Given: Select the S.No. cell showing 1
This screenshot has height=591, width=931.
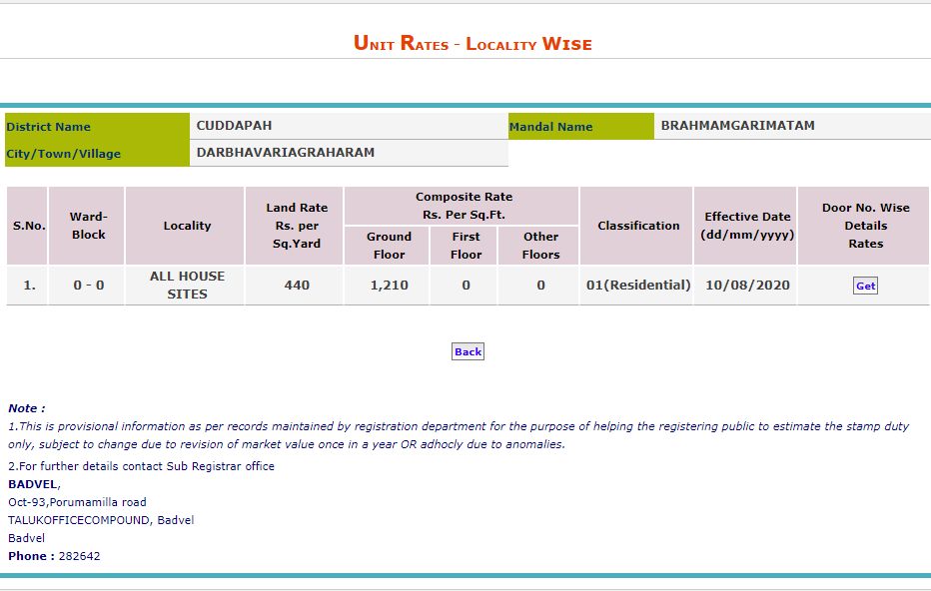Looking at the screenshot, I should tap(27, 284).
